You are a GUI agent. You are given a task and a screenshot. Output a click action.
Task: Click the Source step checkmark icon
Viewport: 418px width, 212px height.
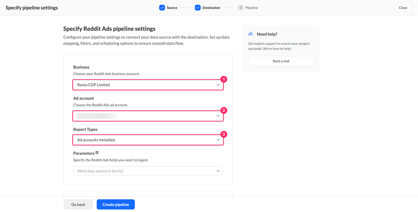[x=162, y=8]
